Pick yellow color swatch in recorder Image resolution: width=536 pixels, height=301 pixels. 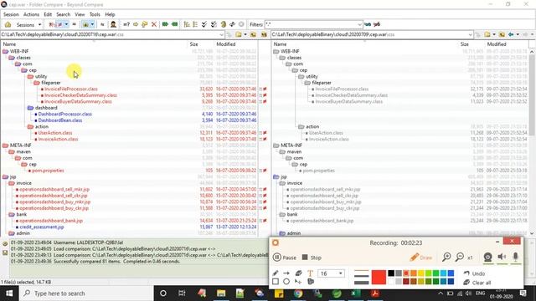point(420,273)
